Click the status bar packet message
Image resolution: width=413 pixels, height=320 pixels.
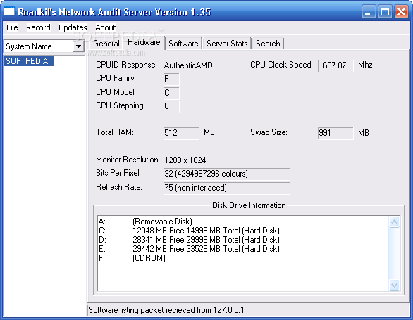pyautogui.click(x=166, y=310)
